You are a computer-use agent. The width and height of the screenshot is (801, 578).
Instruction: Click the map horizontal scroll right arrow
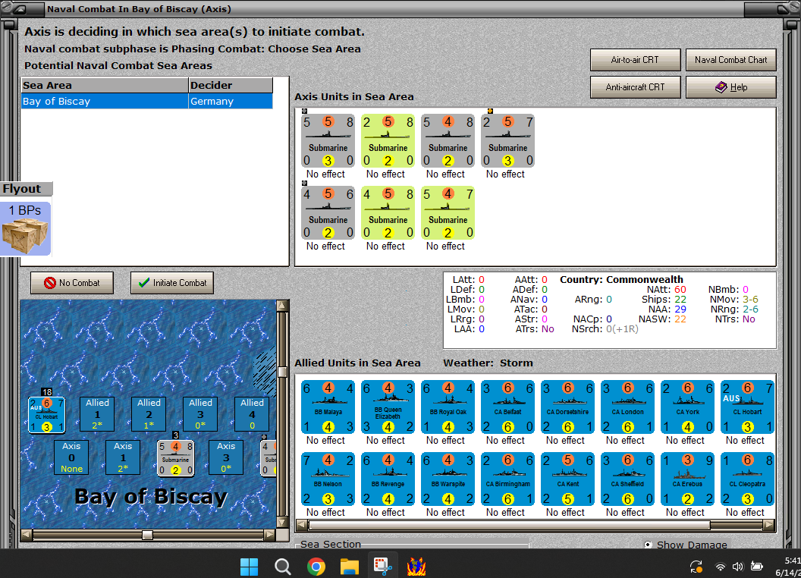270,535
